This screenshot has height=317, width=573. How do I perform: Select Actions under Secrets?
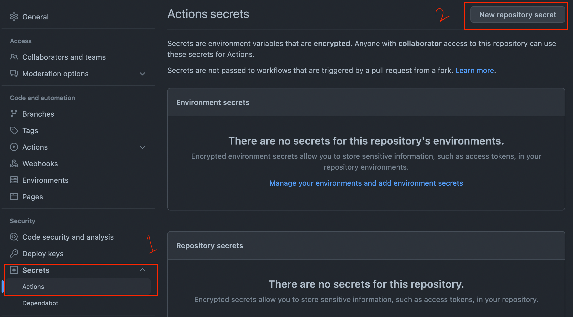33,286
